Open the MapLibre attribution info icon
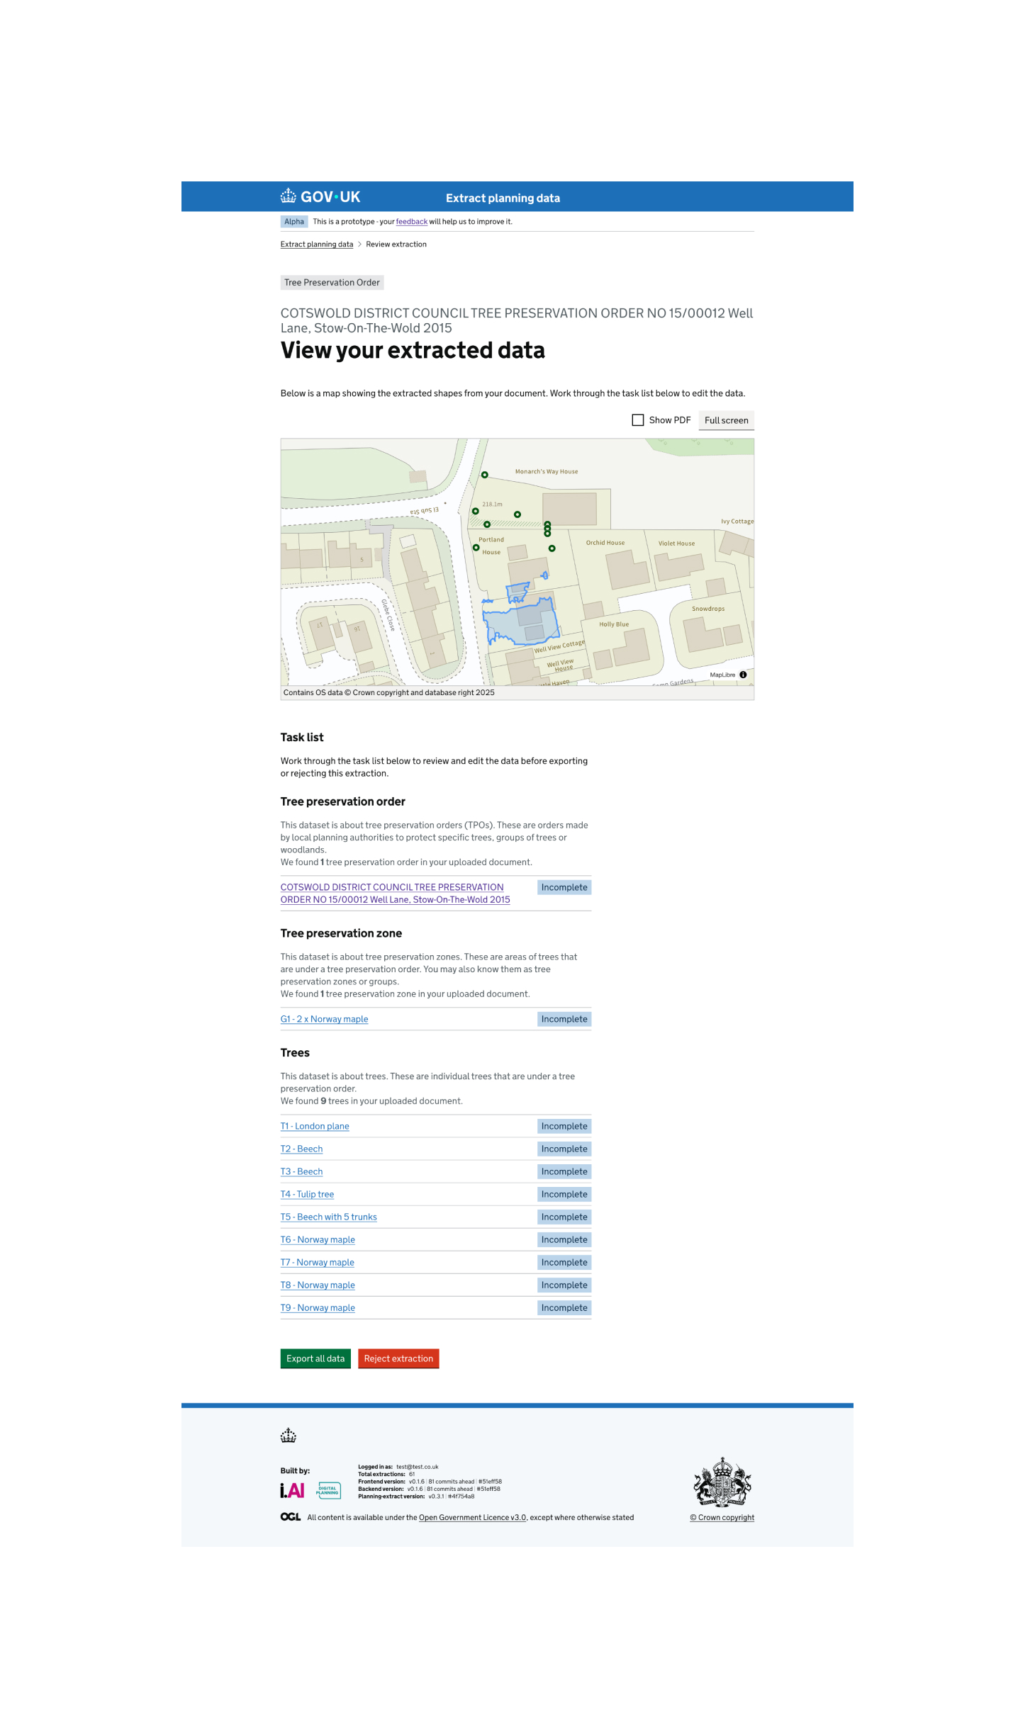Image resolution: width=1035 pixels, height=1729 pixels. [x=743, y=675]
